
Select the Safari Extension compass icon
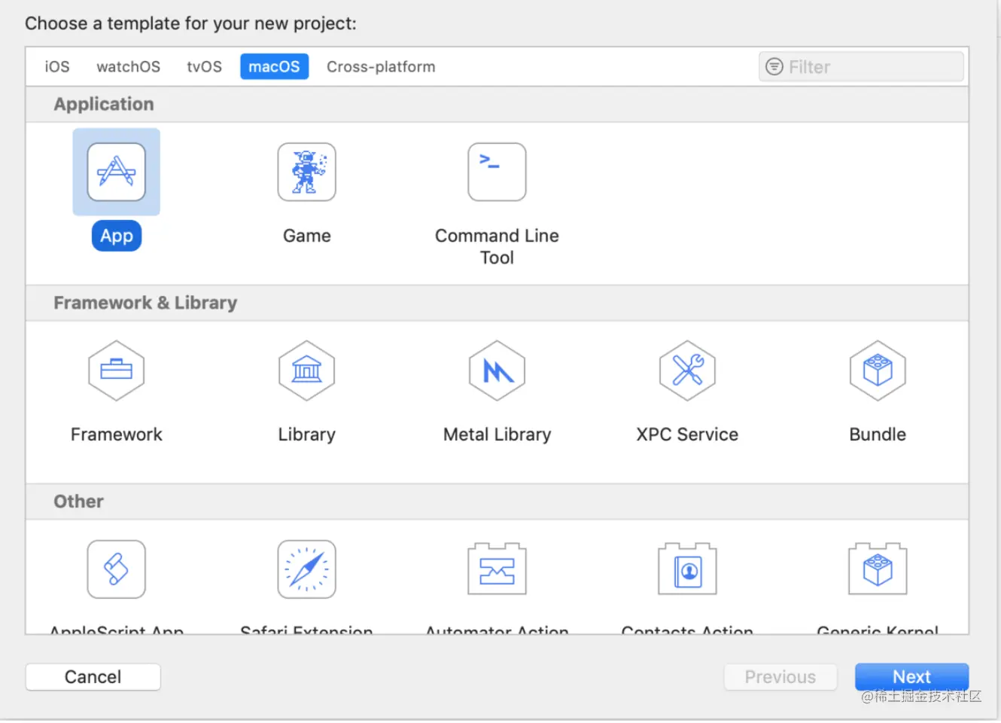coord(306,569)
